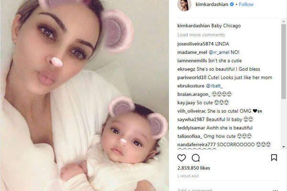Screen dimensions: 287x191
Task: Click the blue verified badge
Action: (x=232, y=4)
